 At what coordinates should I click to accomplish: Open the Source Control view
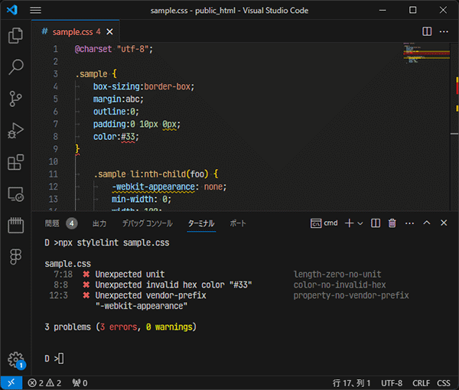point(15,99)
